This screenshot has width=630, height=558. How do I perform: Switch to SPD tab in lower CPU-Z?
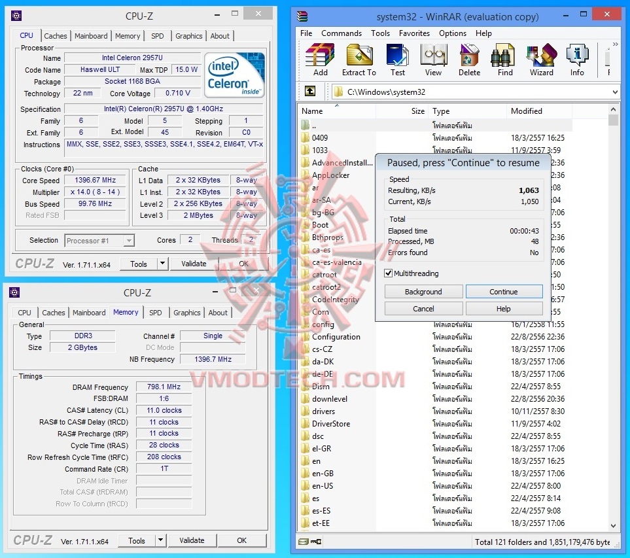156,313
